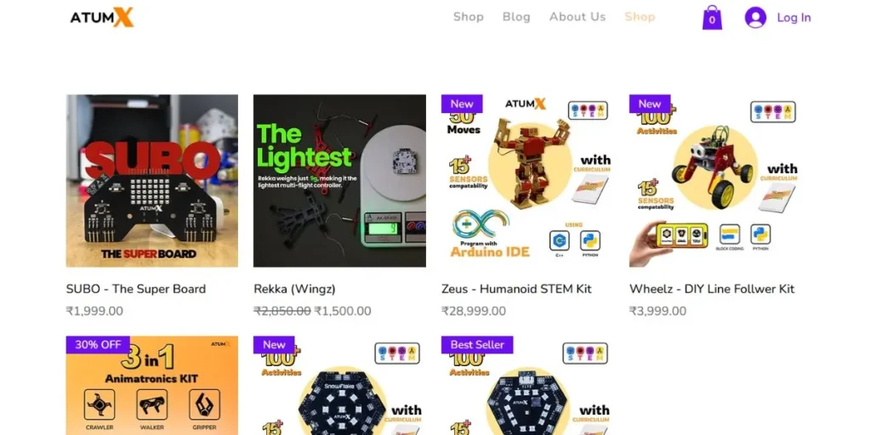This screenshot has height=435, width=871.
Task: Open The Lightest Rekka product image
Action: [x=340, y=181]
